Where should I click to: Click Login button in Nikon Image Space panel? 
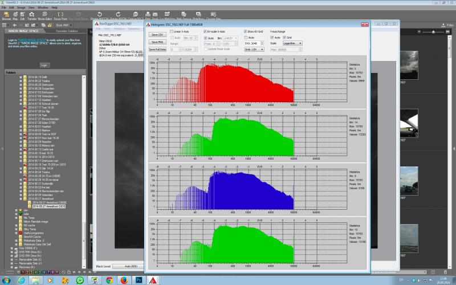[44, 66]
